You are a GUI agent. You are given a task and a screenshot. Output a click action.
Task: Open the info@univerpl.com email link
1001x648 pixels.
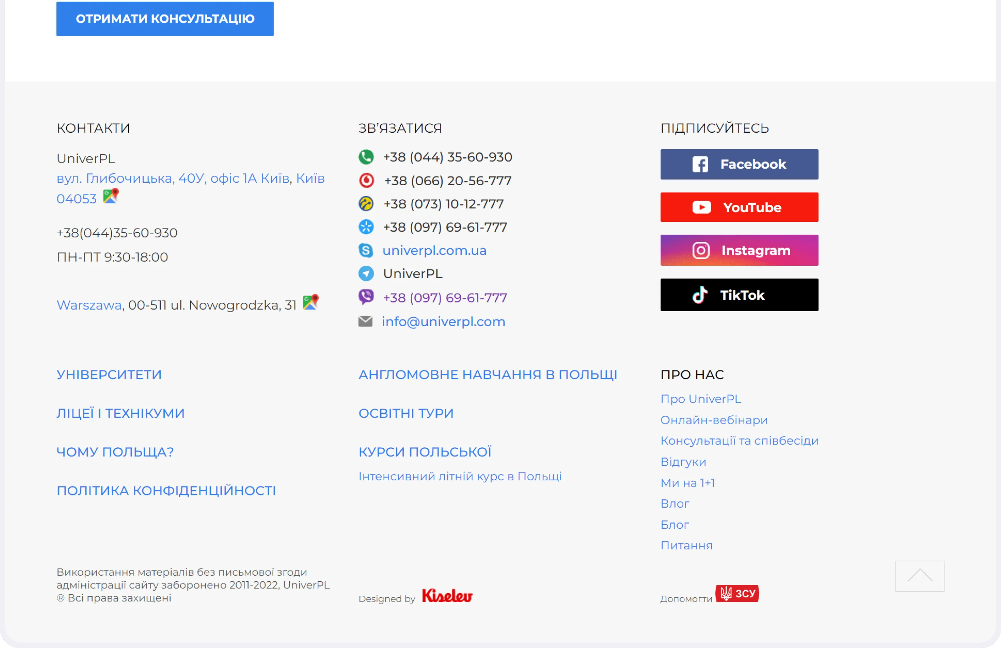pyautogui.click(x=443, y=321)
